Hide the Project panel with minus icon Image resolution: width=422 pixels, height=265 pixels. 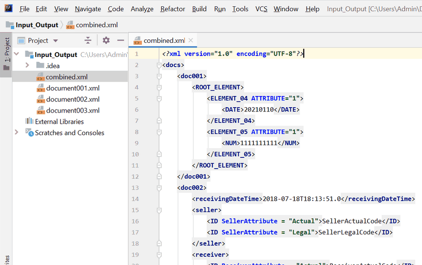point(120,40)
